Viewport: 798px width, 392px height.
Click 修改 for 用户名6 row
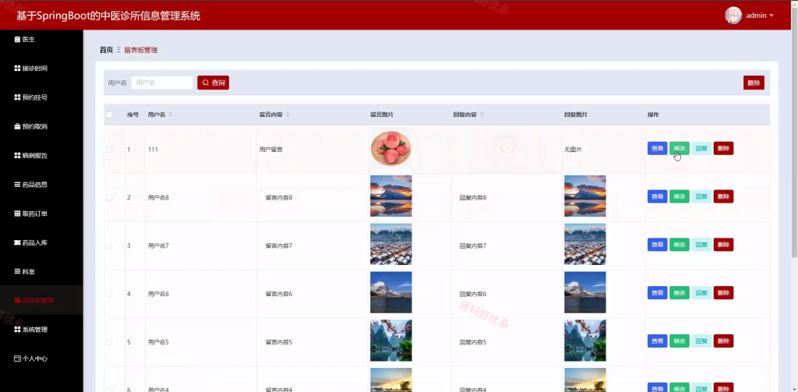pyautogui.click(x=680, y=293)
